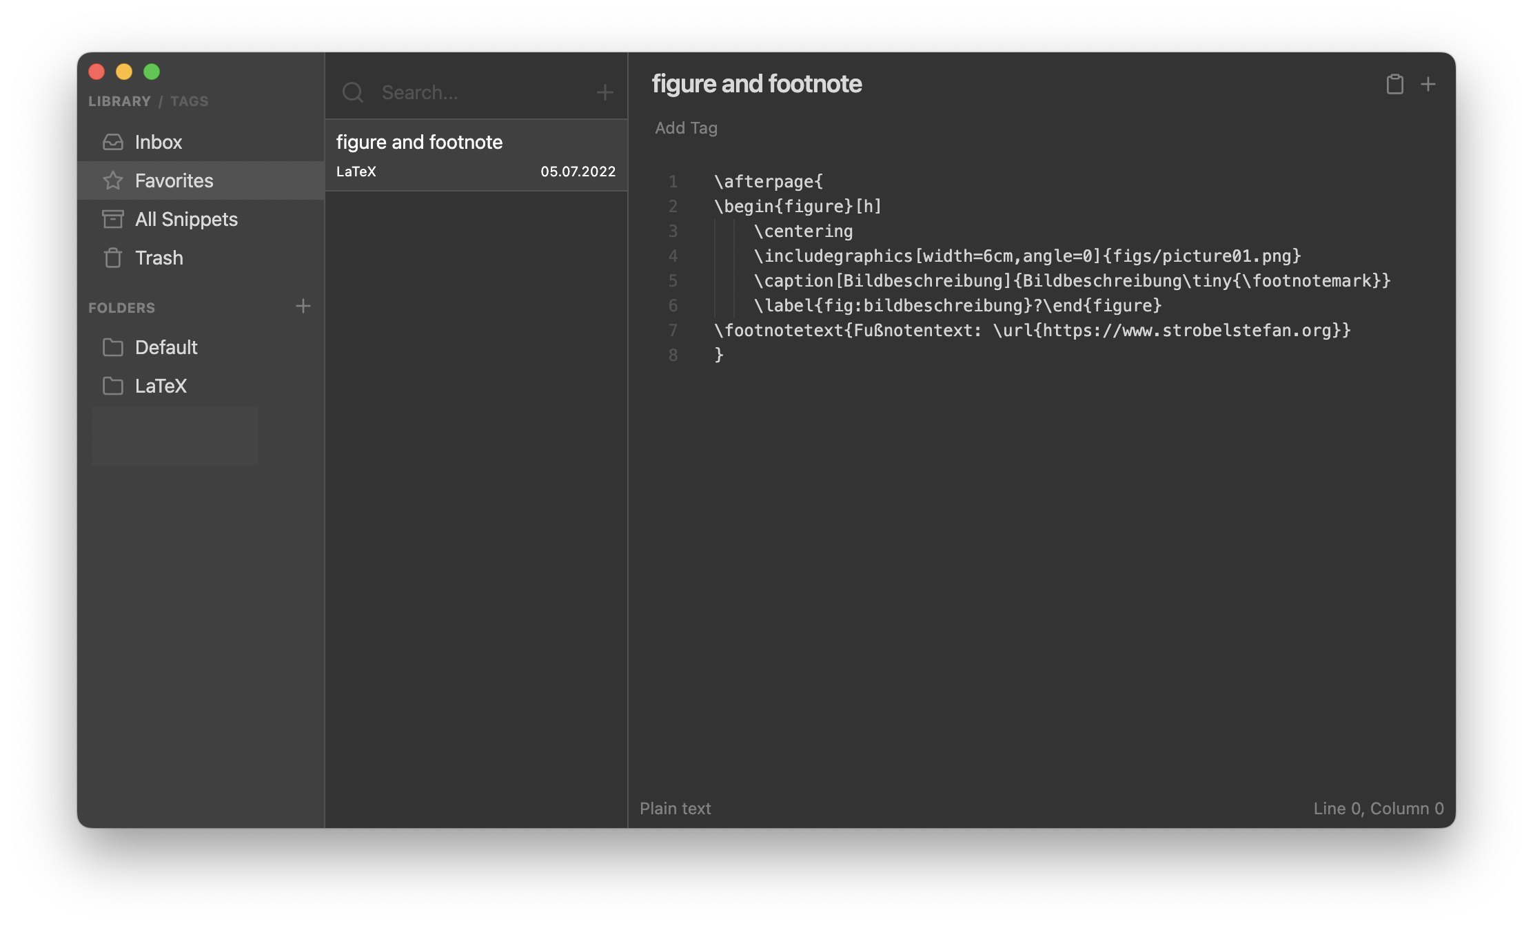Select the Default folder icon
Viewport: 1533px width, 930px height.
tap(114, 348)
